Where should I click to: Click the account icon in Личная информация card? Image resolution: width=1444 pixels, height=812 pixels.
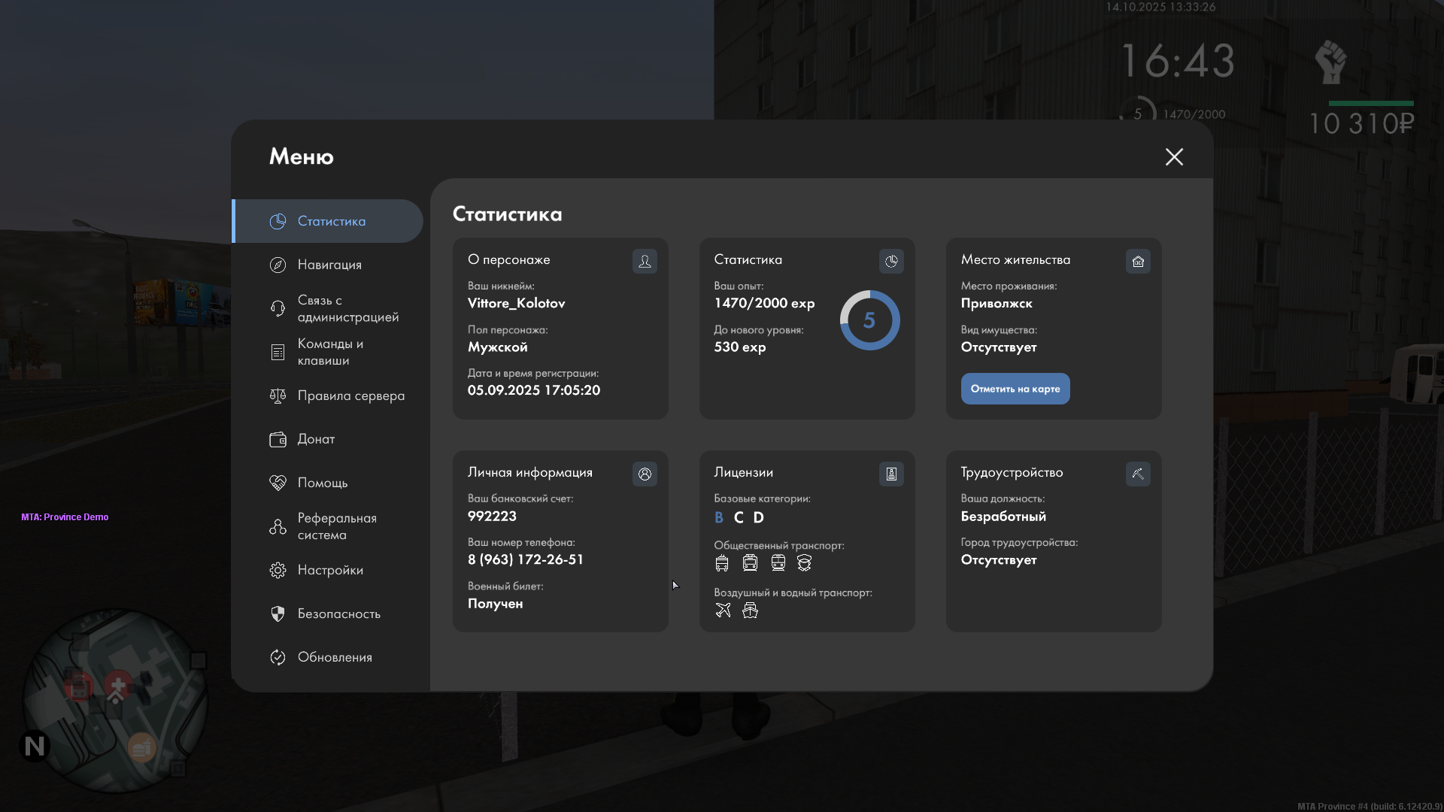(x=645, y=474)
